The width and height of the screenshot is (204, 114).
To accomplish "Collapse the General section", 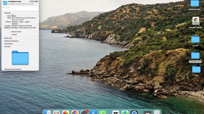I will pyautogui.click(x=4, y=13).
